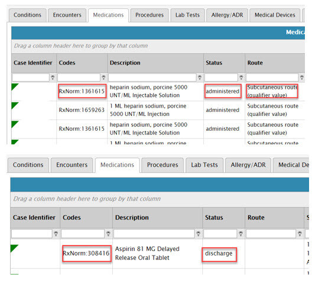Viewport: 312px width, 284px height.
Task: Click Codes filter icon in heparin table
Action: 103,78
